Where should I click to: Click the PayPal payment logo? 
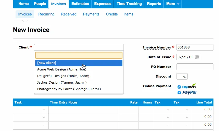190,92
